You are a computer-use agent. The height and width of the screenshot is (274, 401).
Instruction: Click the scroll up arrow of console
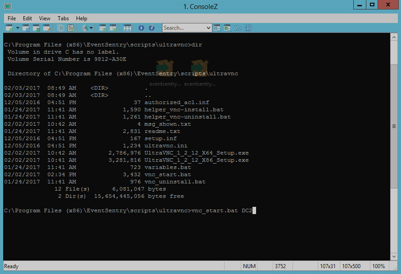[394, 37]
